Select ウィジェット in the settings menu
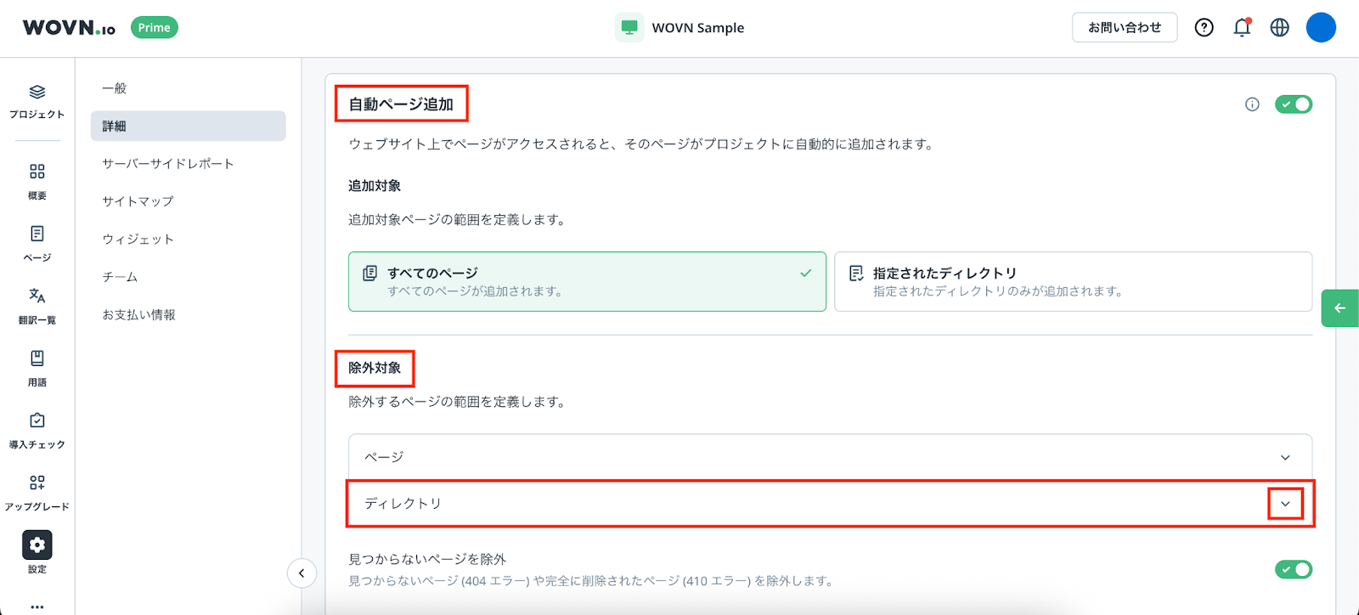Image resolution: width=1359 pixels, height=615 pixels. 138,240
